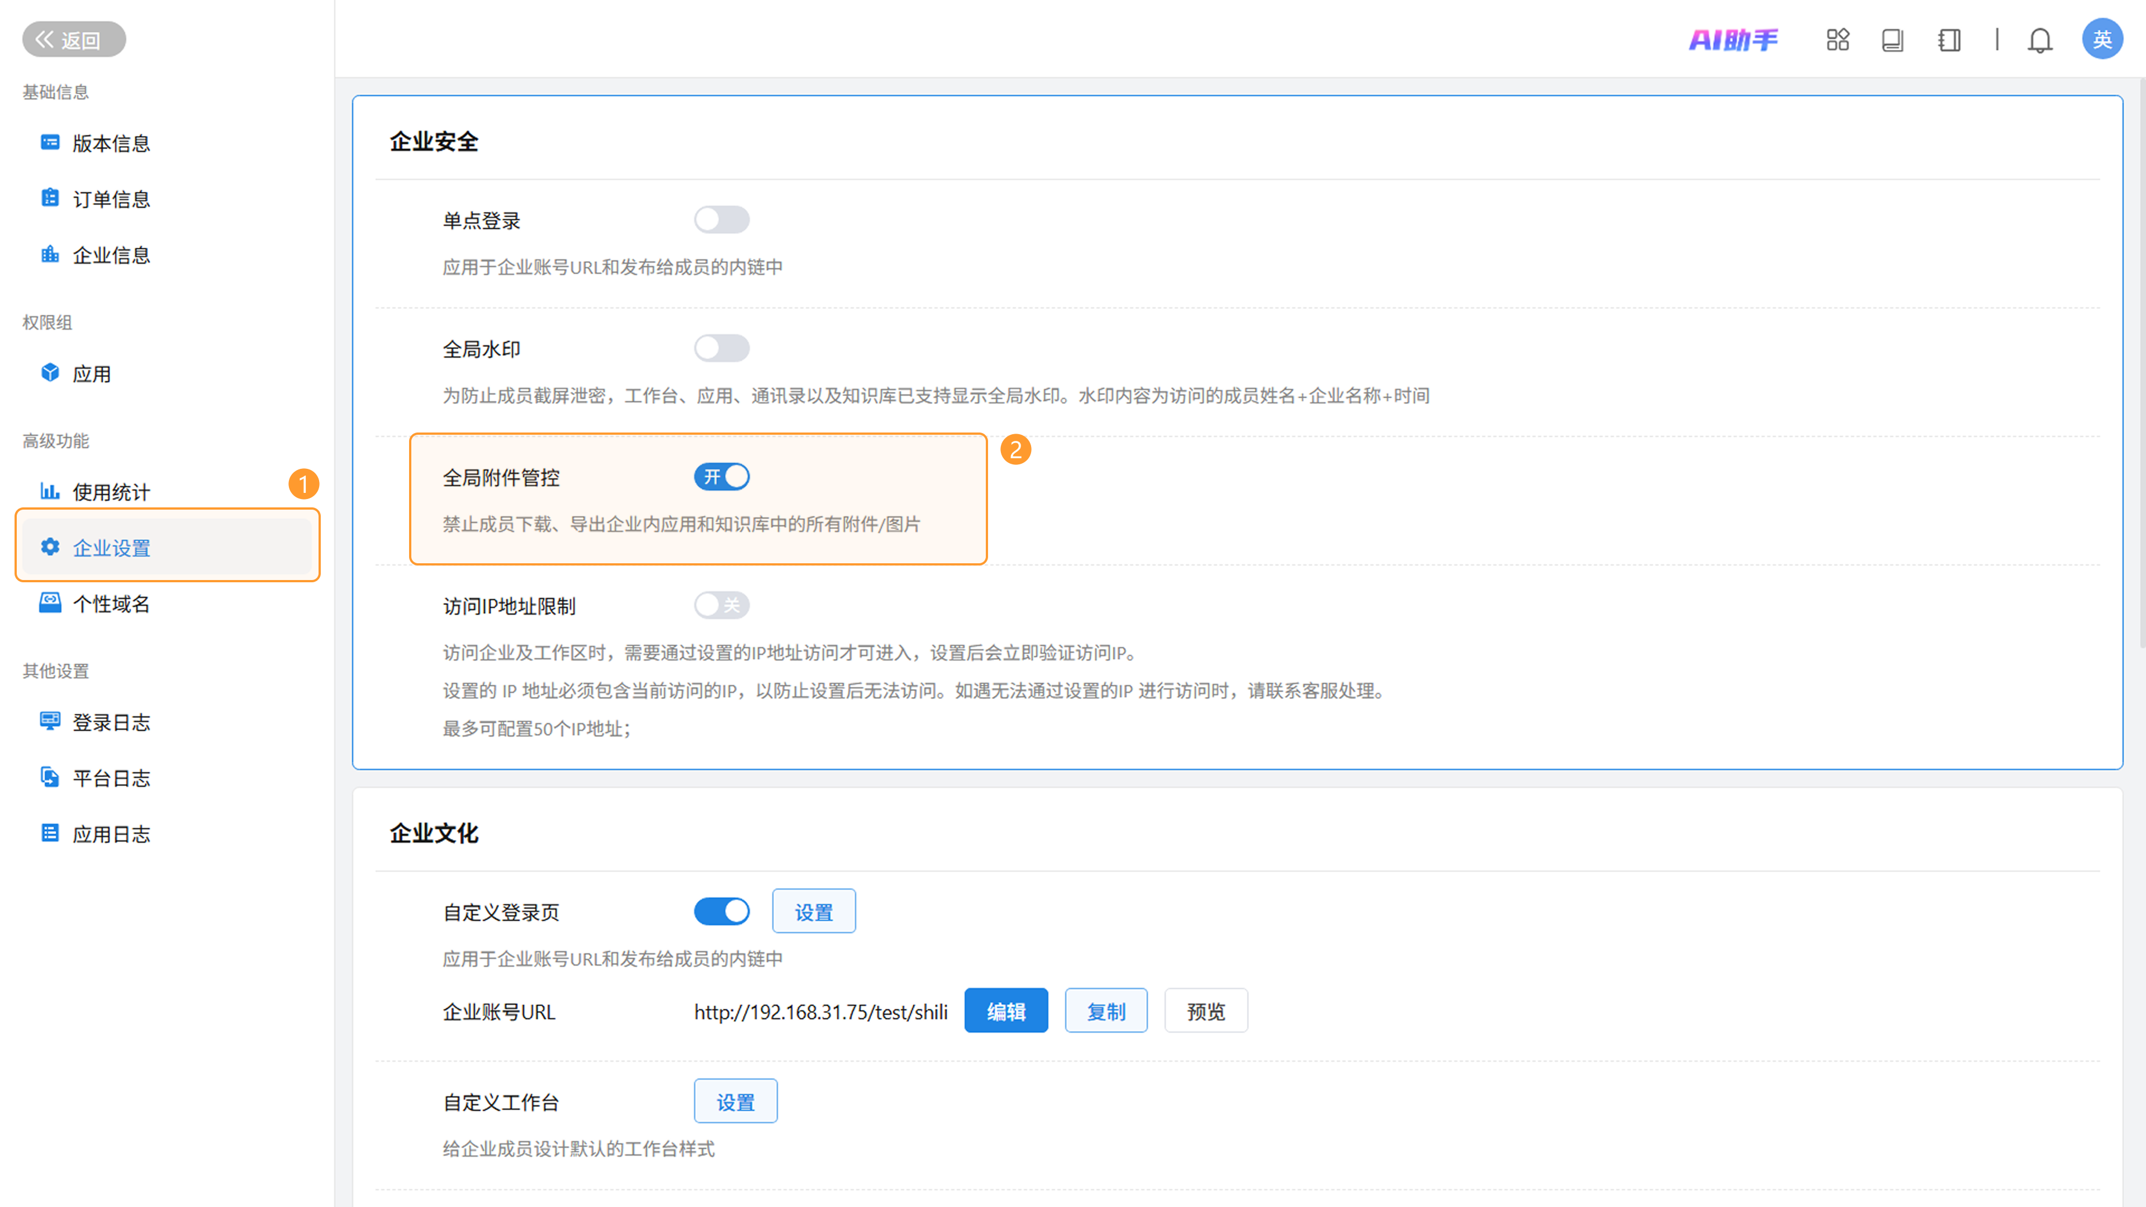Go back using the 返回 button
This screenshot has width=2146, height=1207.
coord(73,39)
